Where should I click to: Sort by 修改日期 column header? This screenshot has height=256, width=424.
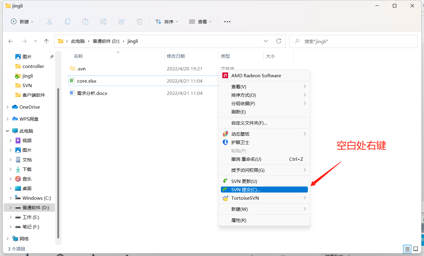(x=176, y=56)
